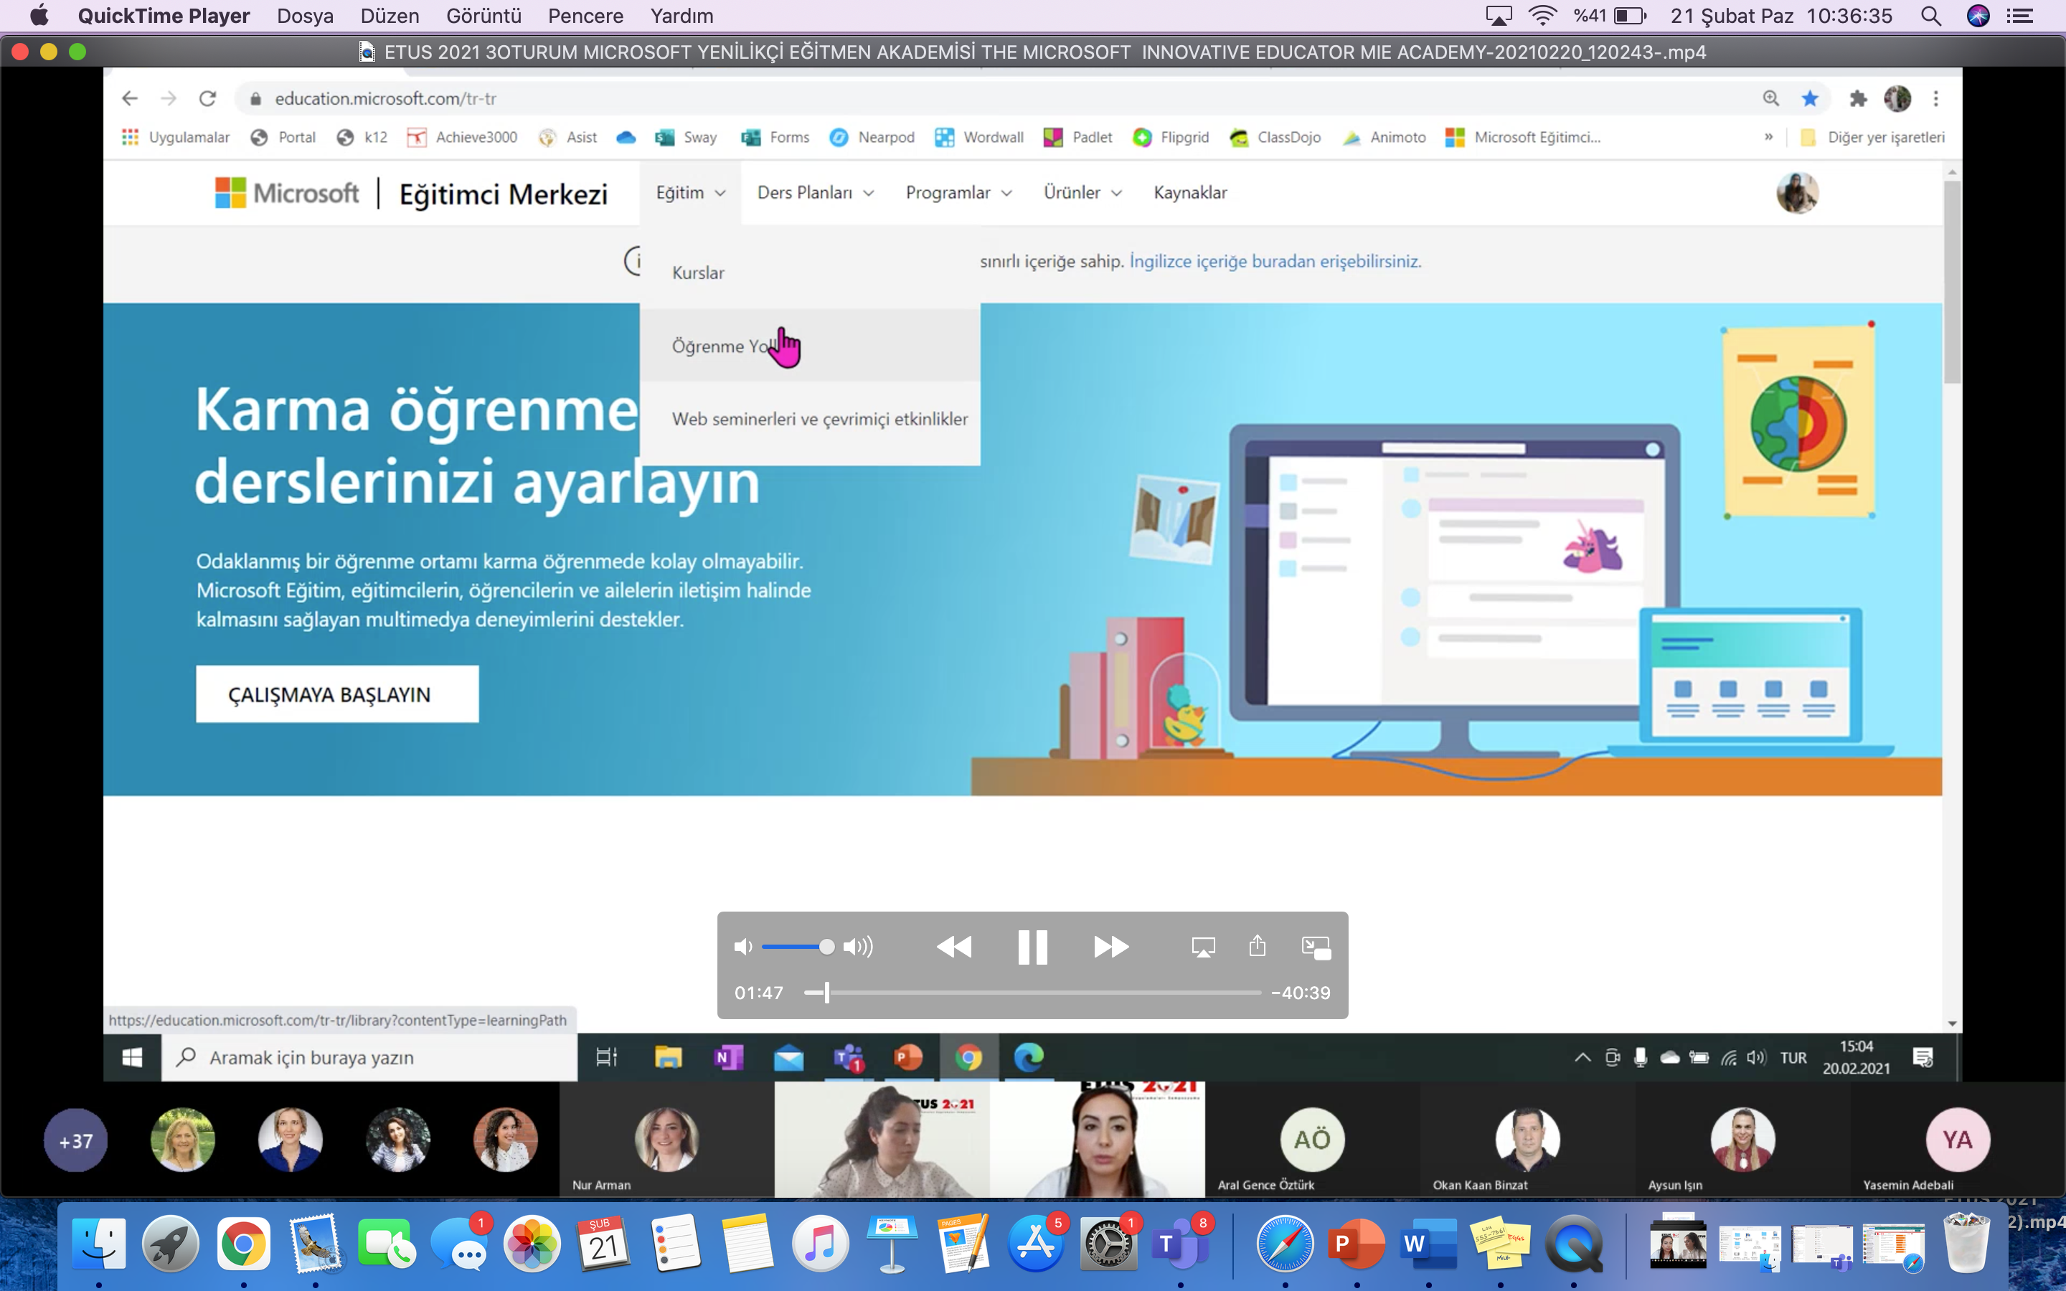Click the Windows Start button in video

[132, 1058]
